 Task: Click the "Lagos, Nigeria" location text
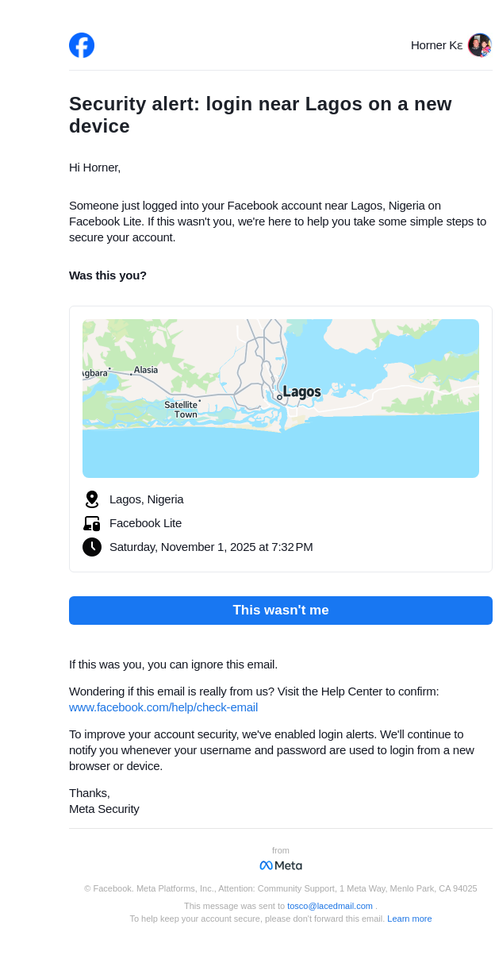point(147,499)
